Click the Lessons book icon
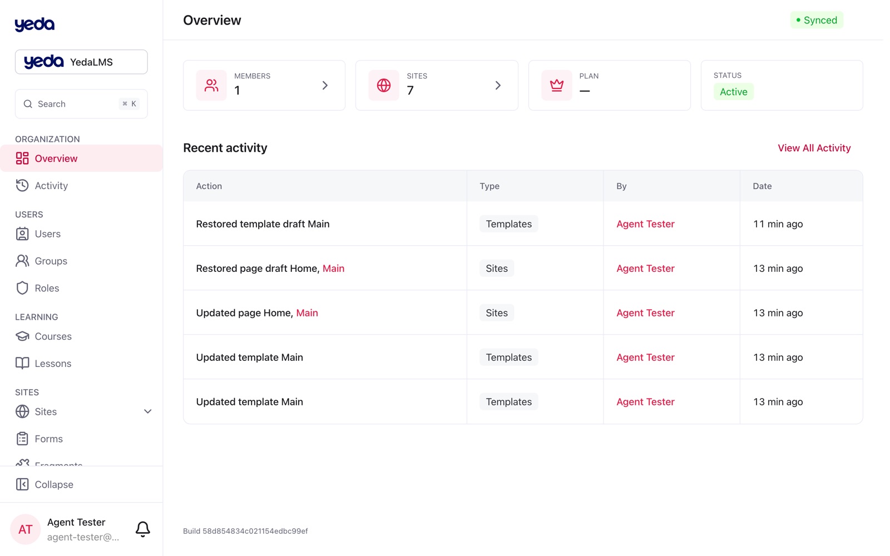The image size is (890, 556). coord(22,364)
